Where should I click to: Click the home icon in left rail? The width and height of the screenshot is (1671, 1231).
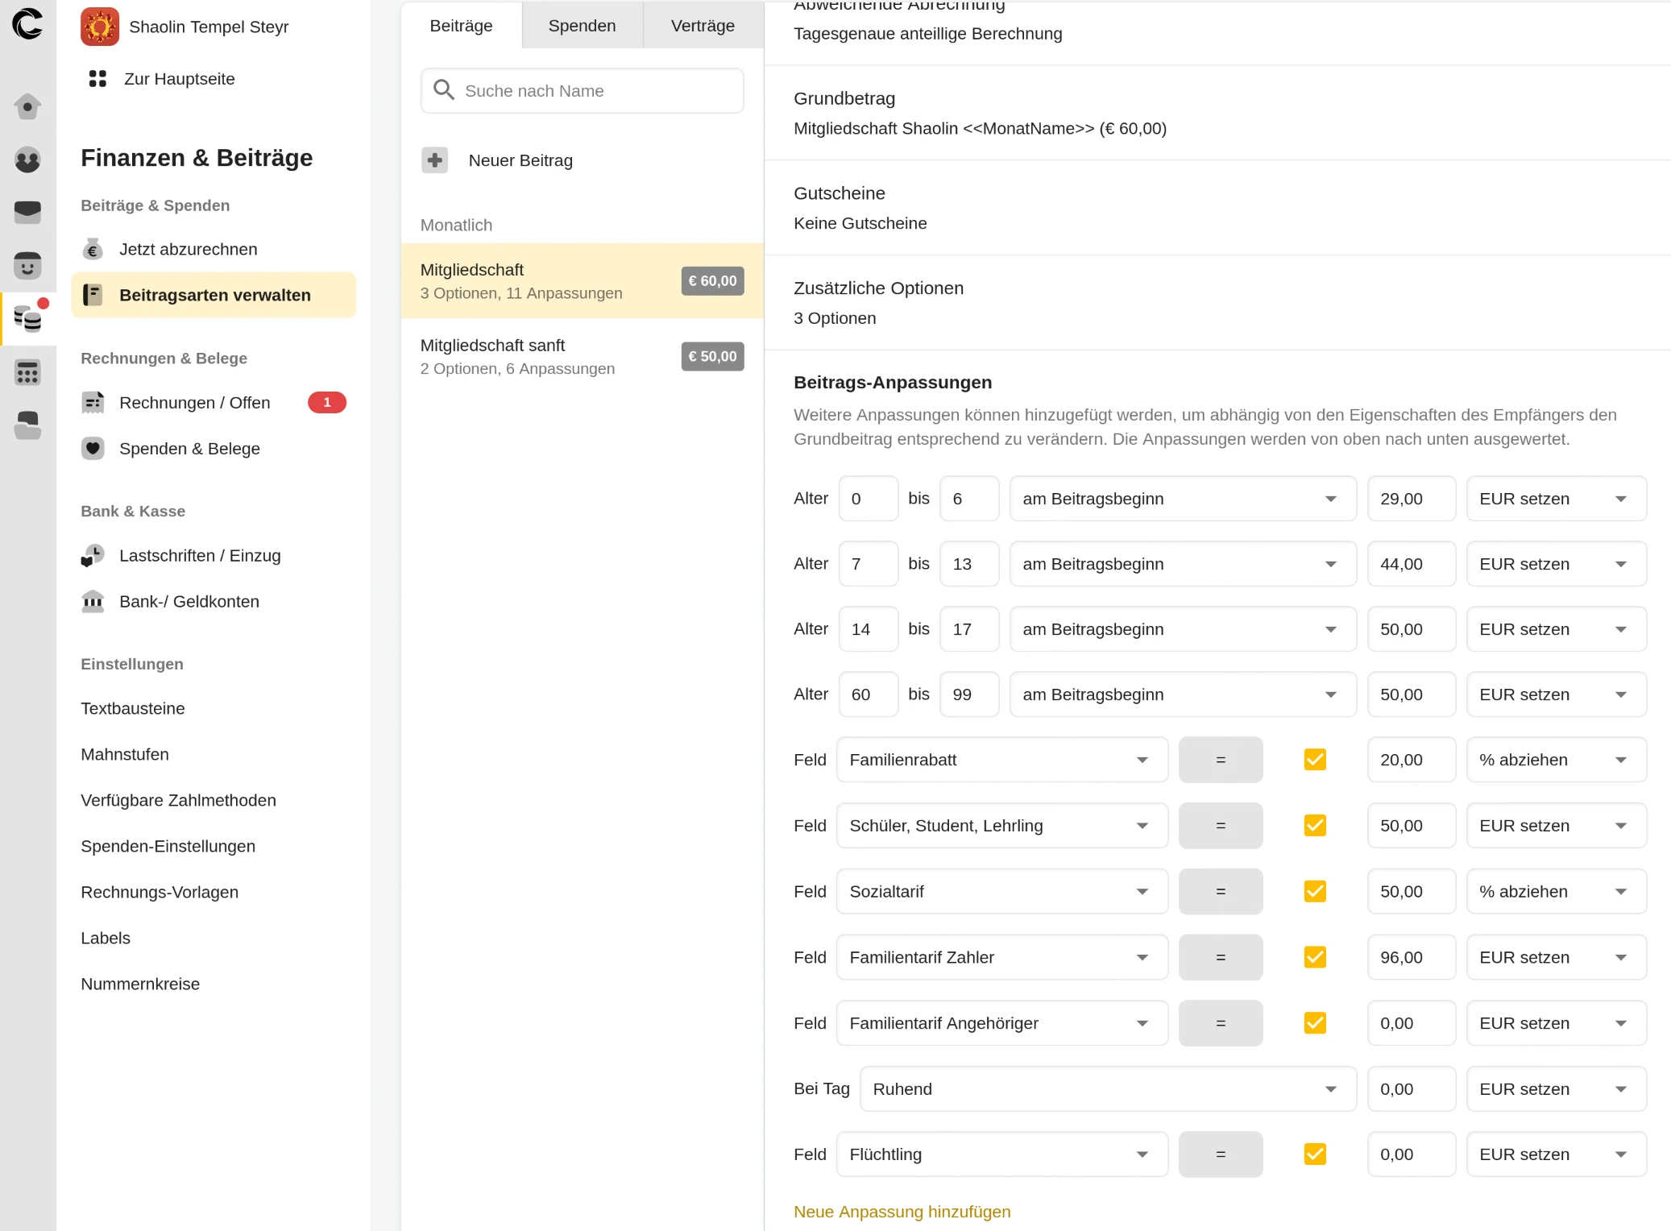pyautogui.click(x=27, y=106)
